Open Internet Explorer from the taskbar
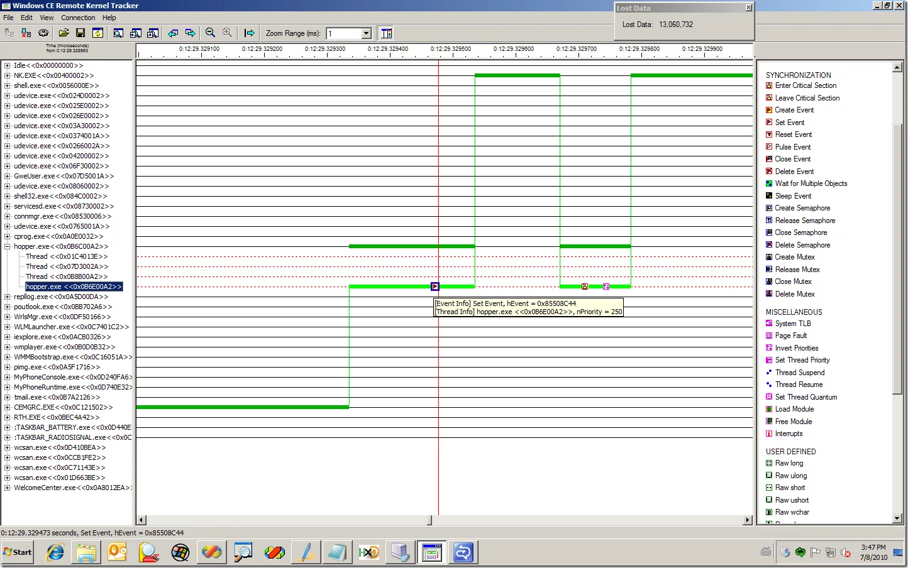The height and width of the screenshot is (568, 908). (x=55, y=552)
